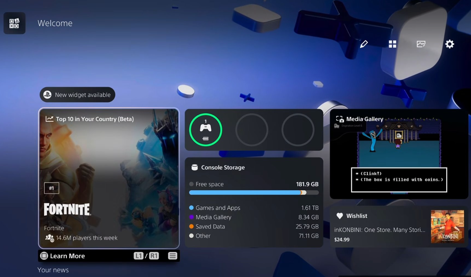This screenshot has height=277, width=471.
Task: Click the purple Media Gallery legend dot
Action: [x=191, y=217]
